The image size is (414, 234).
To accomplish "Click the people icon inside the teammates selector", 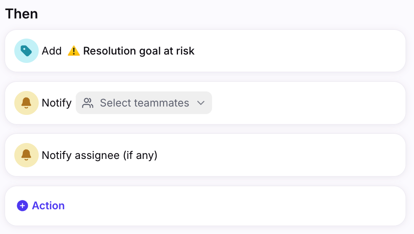I will tap(88, 103).
